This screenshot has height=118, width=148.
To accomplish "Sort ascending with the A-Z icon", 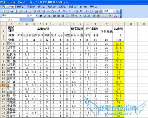I will (87, 11).
